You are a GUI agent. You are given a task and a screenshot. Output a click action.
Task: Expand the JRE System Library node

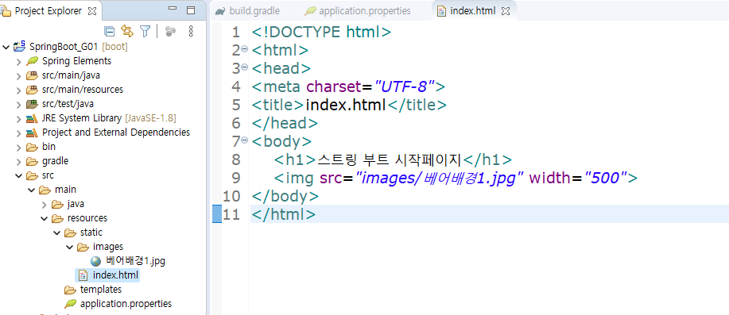18,119
